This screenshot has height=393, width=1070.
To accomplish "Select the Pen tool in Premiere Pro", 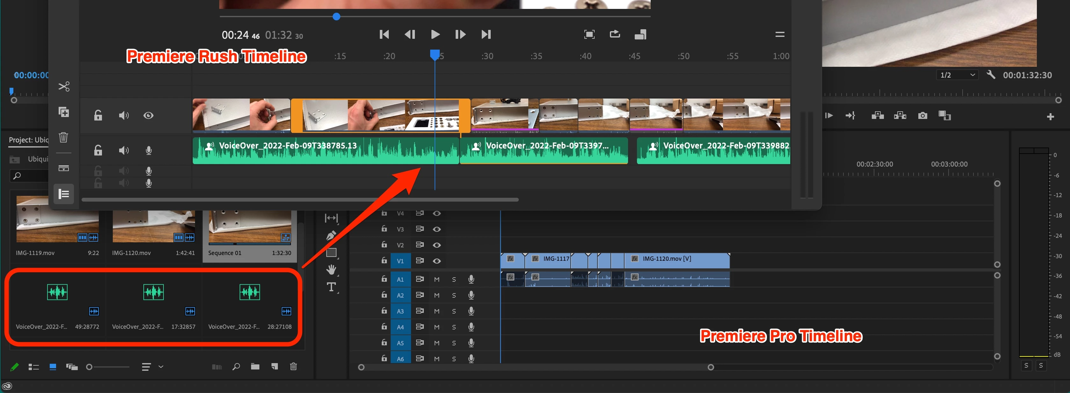I will [x=331, y=236].
